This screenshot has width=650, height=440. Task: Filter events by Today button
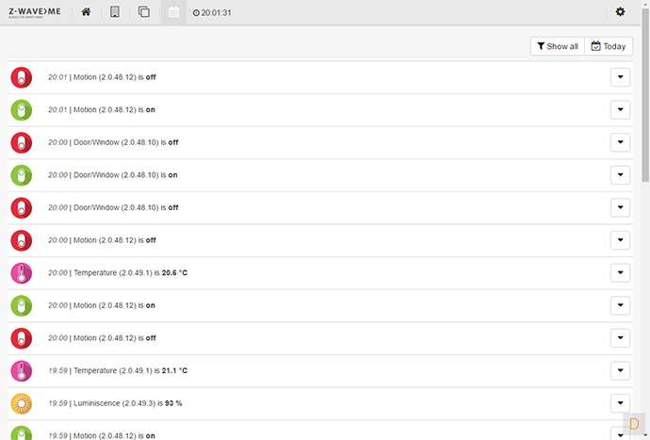(609, 46)
